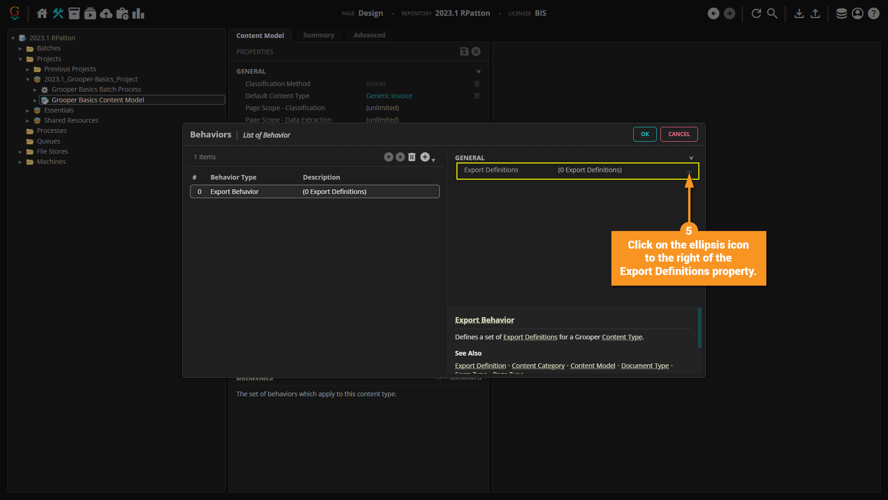Open the cloud upload Imports icon

pos(106,13)
